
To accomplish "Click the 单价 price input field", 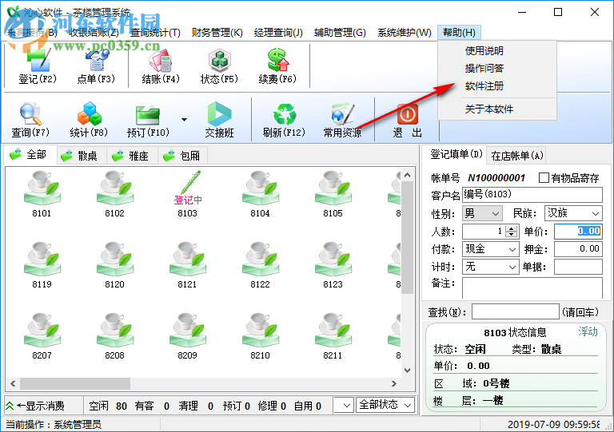I will (x=578, y=232).
